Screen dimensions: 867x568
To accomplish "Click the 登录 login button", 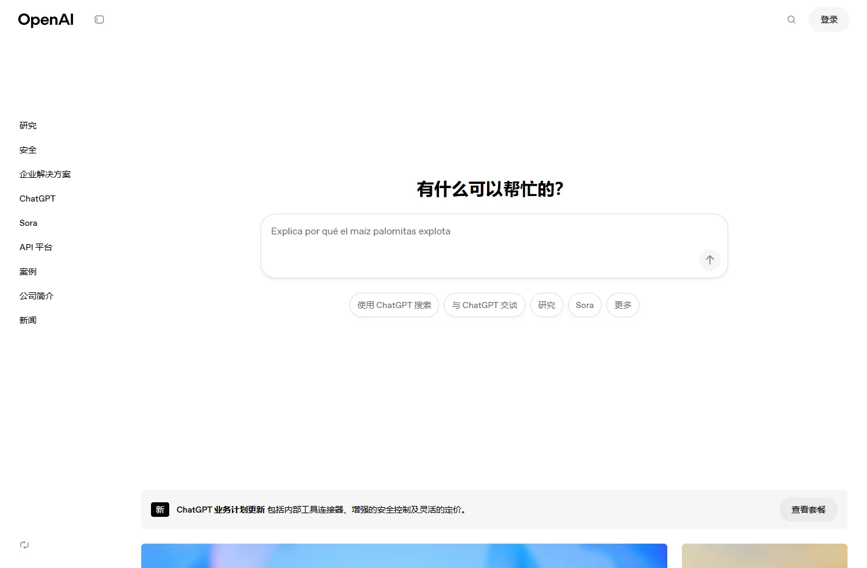I will click(x=829, y=19).
